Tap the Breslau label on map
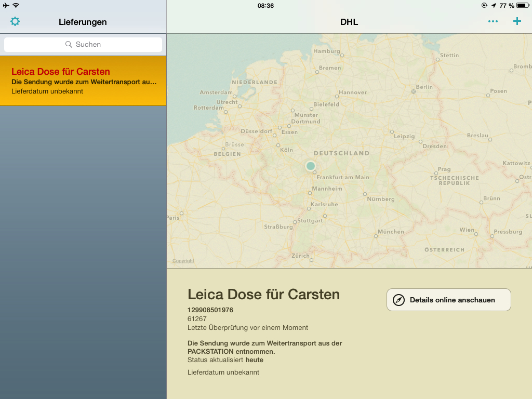The width and height of the screenshot is (532, 399). coord(478,136)
